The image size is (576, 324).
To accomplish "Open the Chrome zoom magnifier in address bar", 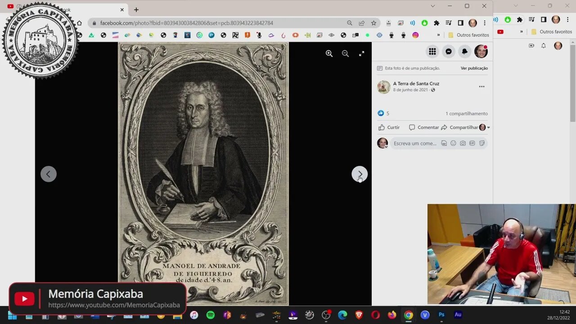I will [350, 23].
